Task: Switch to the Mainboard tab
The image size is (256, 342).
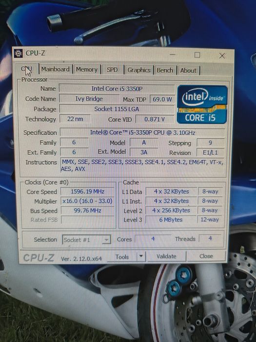Action: click(56, 69)
